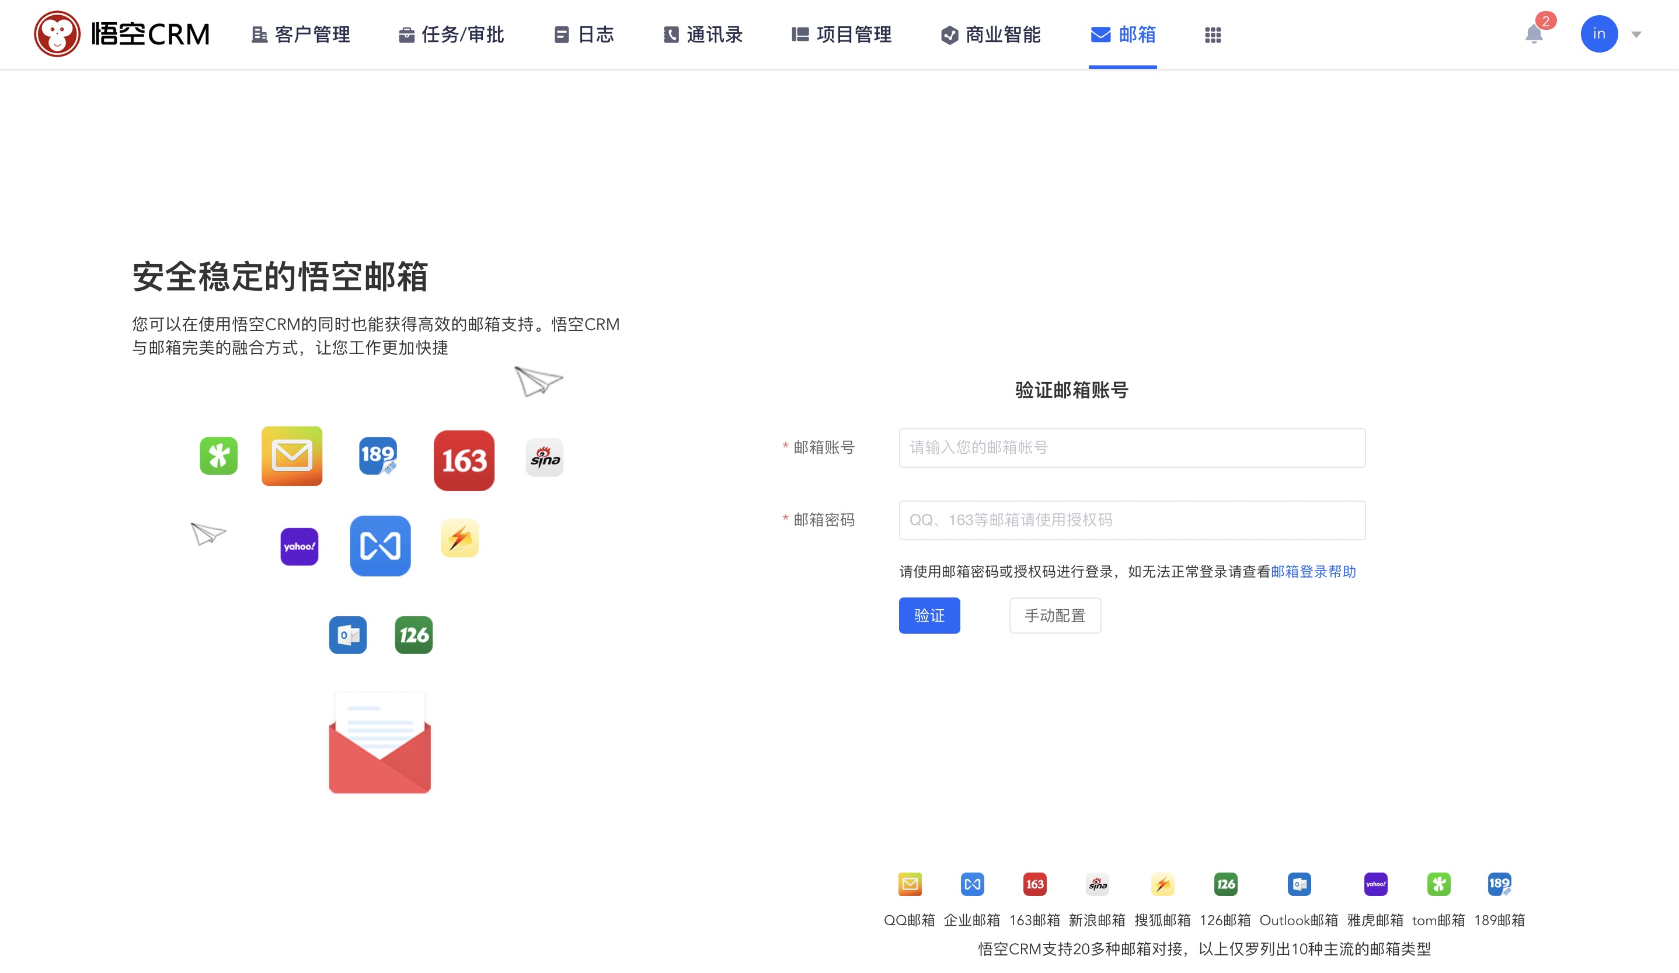Open the 项目管理 section
This screenshot has height=973, width=1679.
[841, 34]
